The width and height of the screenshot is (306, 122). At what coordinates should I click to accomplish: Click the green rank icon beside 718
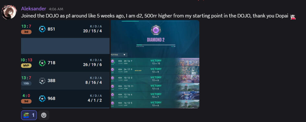(x=42, y=63)
